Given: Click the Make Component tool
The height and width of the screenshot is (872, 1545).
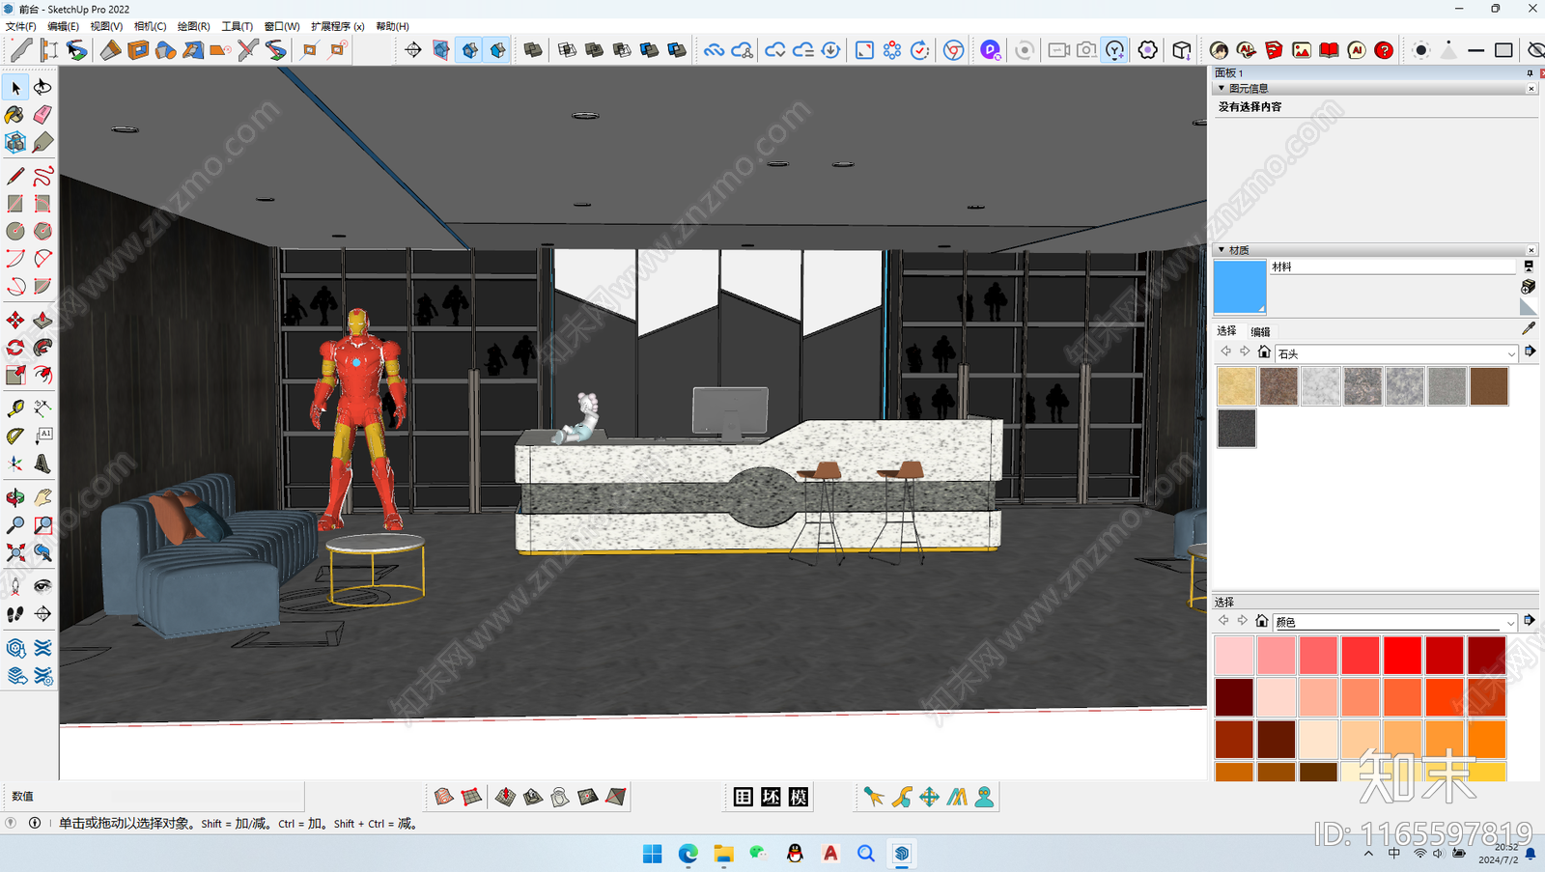Looking at the screenshot, I should click(x=15, y=143).
